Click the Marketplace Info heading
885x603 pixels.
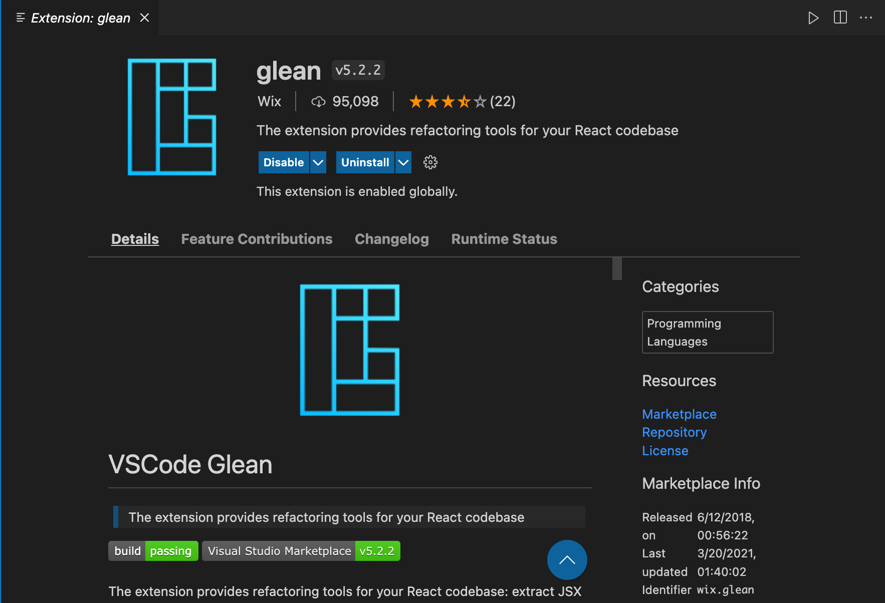(701, 483)
